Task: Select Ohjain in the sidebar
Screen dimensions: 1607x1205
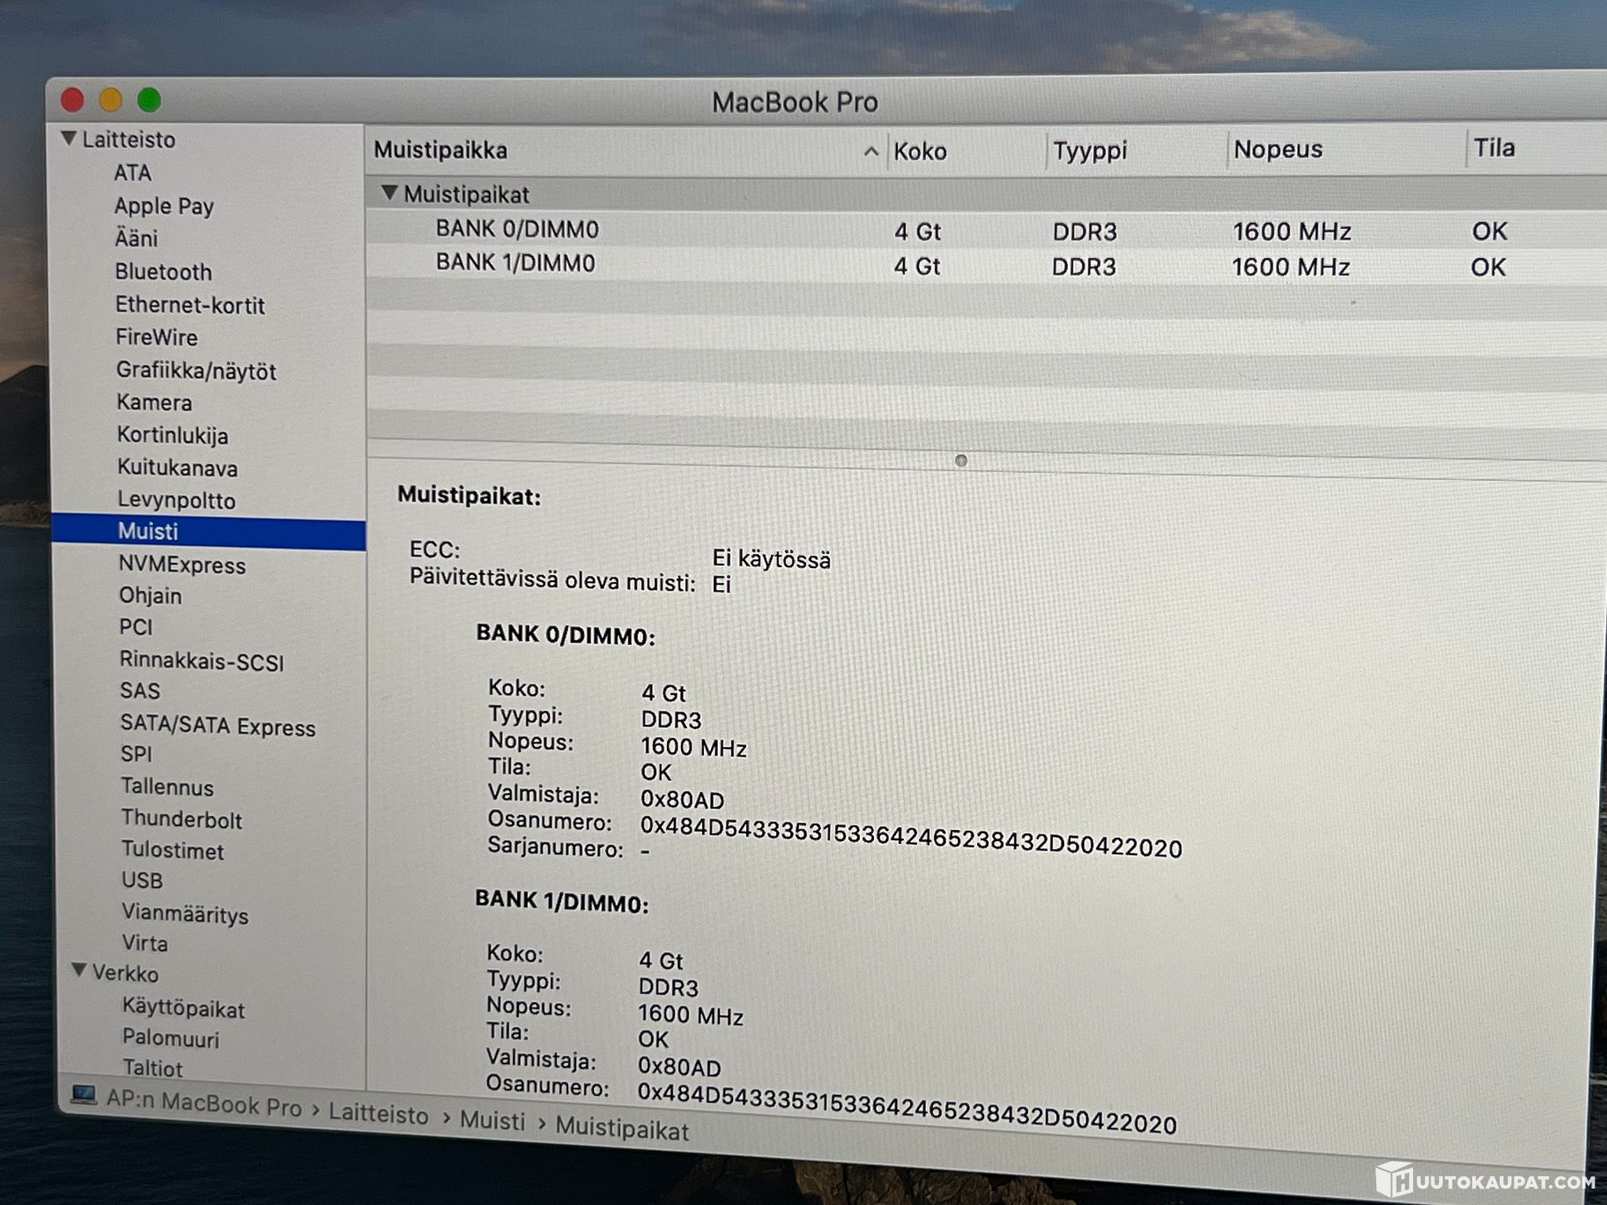Action: point(151,596)
